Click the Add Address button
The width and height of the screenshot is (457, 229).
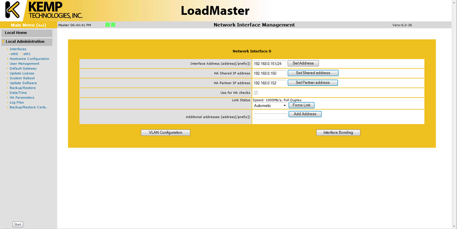point(305,114)
